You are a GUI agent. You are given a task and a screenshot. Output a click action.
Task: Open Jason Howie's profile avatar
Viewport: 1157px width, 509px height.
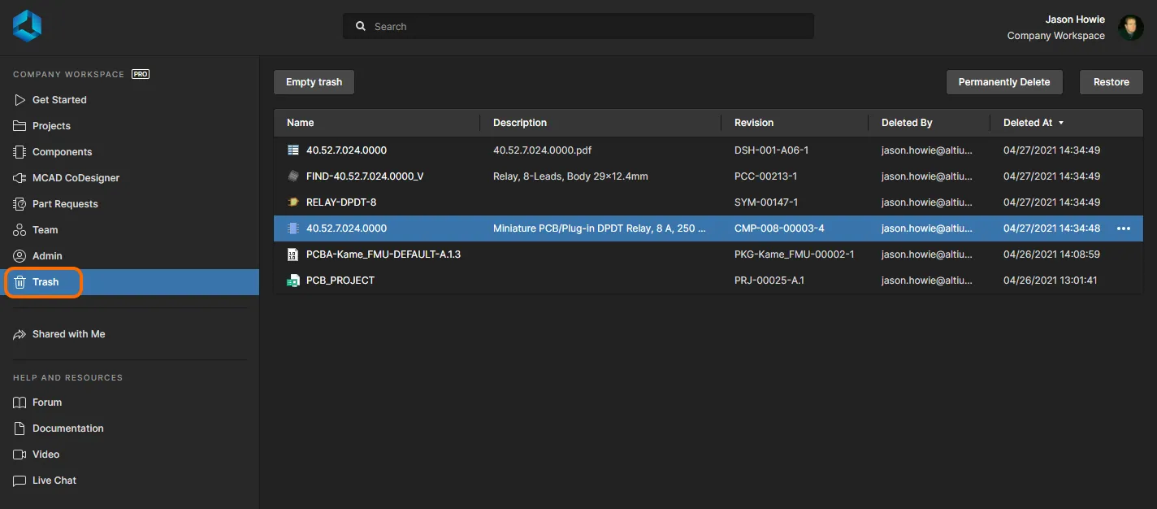coord(1130,28)
